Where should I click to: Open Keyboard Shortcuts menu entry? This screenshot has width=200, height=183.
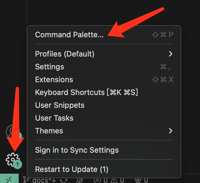coord(86,92)
